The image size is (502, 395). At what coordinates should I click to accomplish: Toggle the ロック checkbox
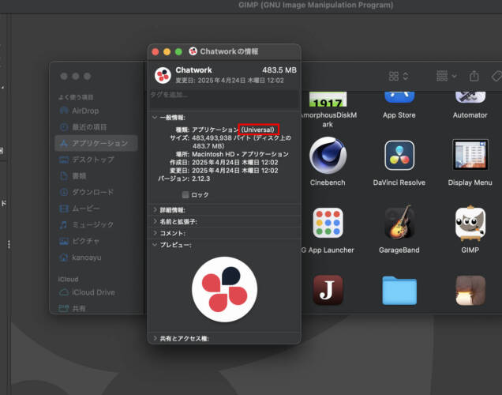185,195
